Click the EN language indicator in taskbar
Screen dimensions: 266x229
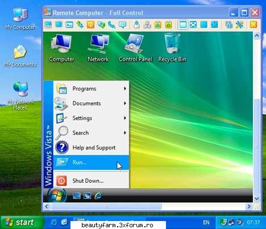tap(206, 222)
